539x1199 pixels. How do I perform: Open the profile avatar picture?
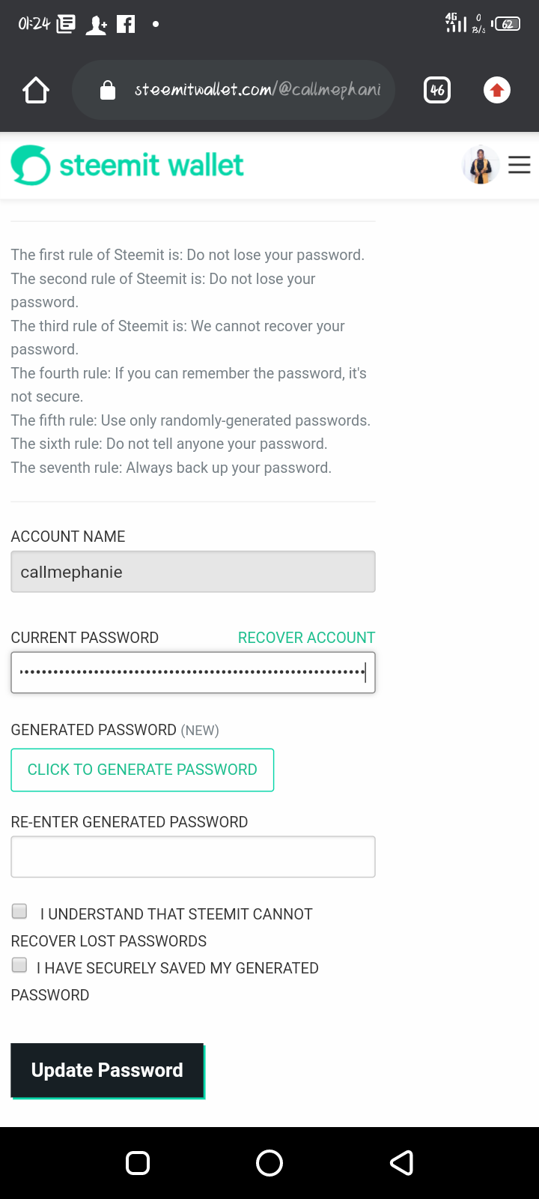pos(481,165)
